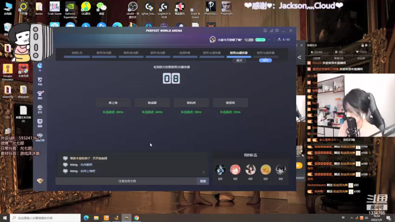Open Propnight desktop shortcut
Viewport: 395px width, 222px height.
click(227, 8)
